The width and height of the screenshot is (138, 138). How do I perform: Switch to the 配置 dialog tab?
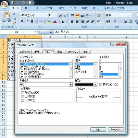(x=37, y=52)
